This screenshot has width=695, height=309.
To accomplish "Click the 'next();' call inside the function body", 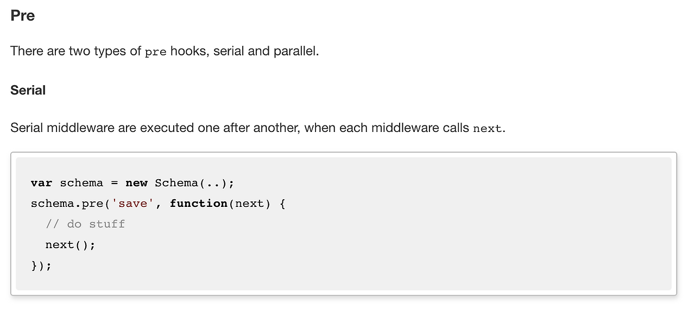I will click(x=70, y=245).
